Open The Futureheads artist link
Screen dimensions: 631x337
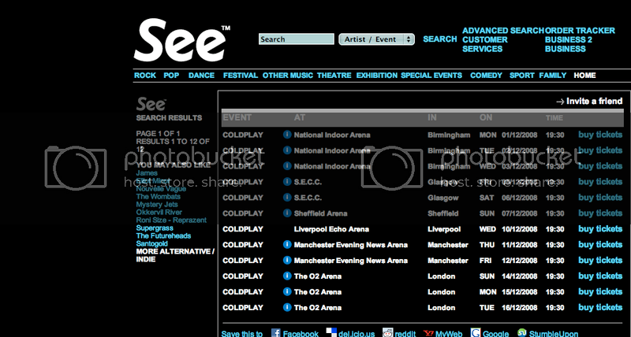tap(163, 235)
